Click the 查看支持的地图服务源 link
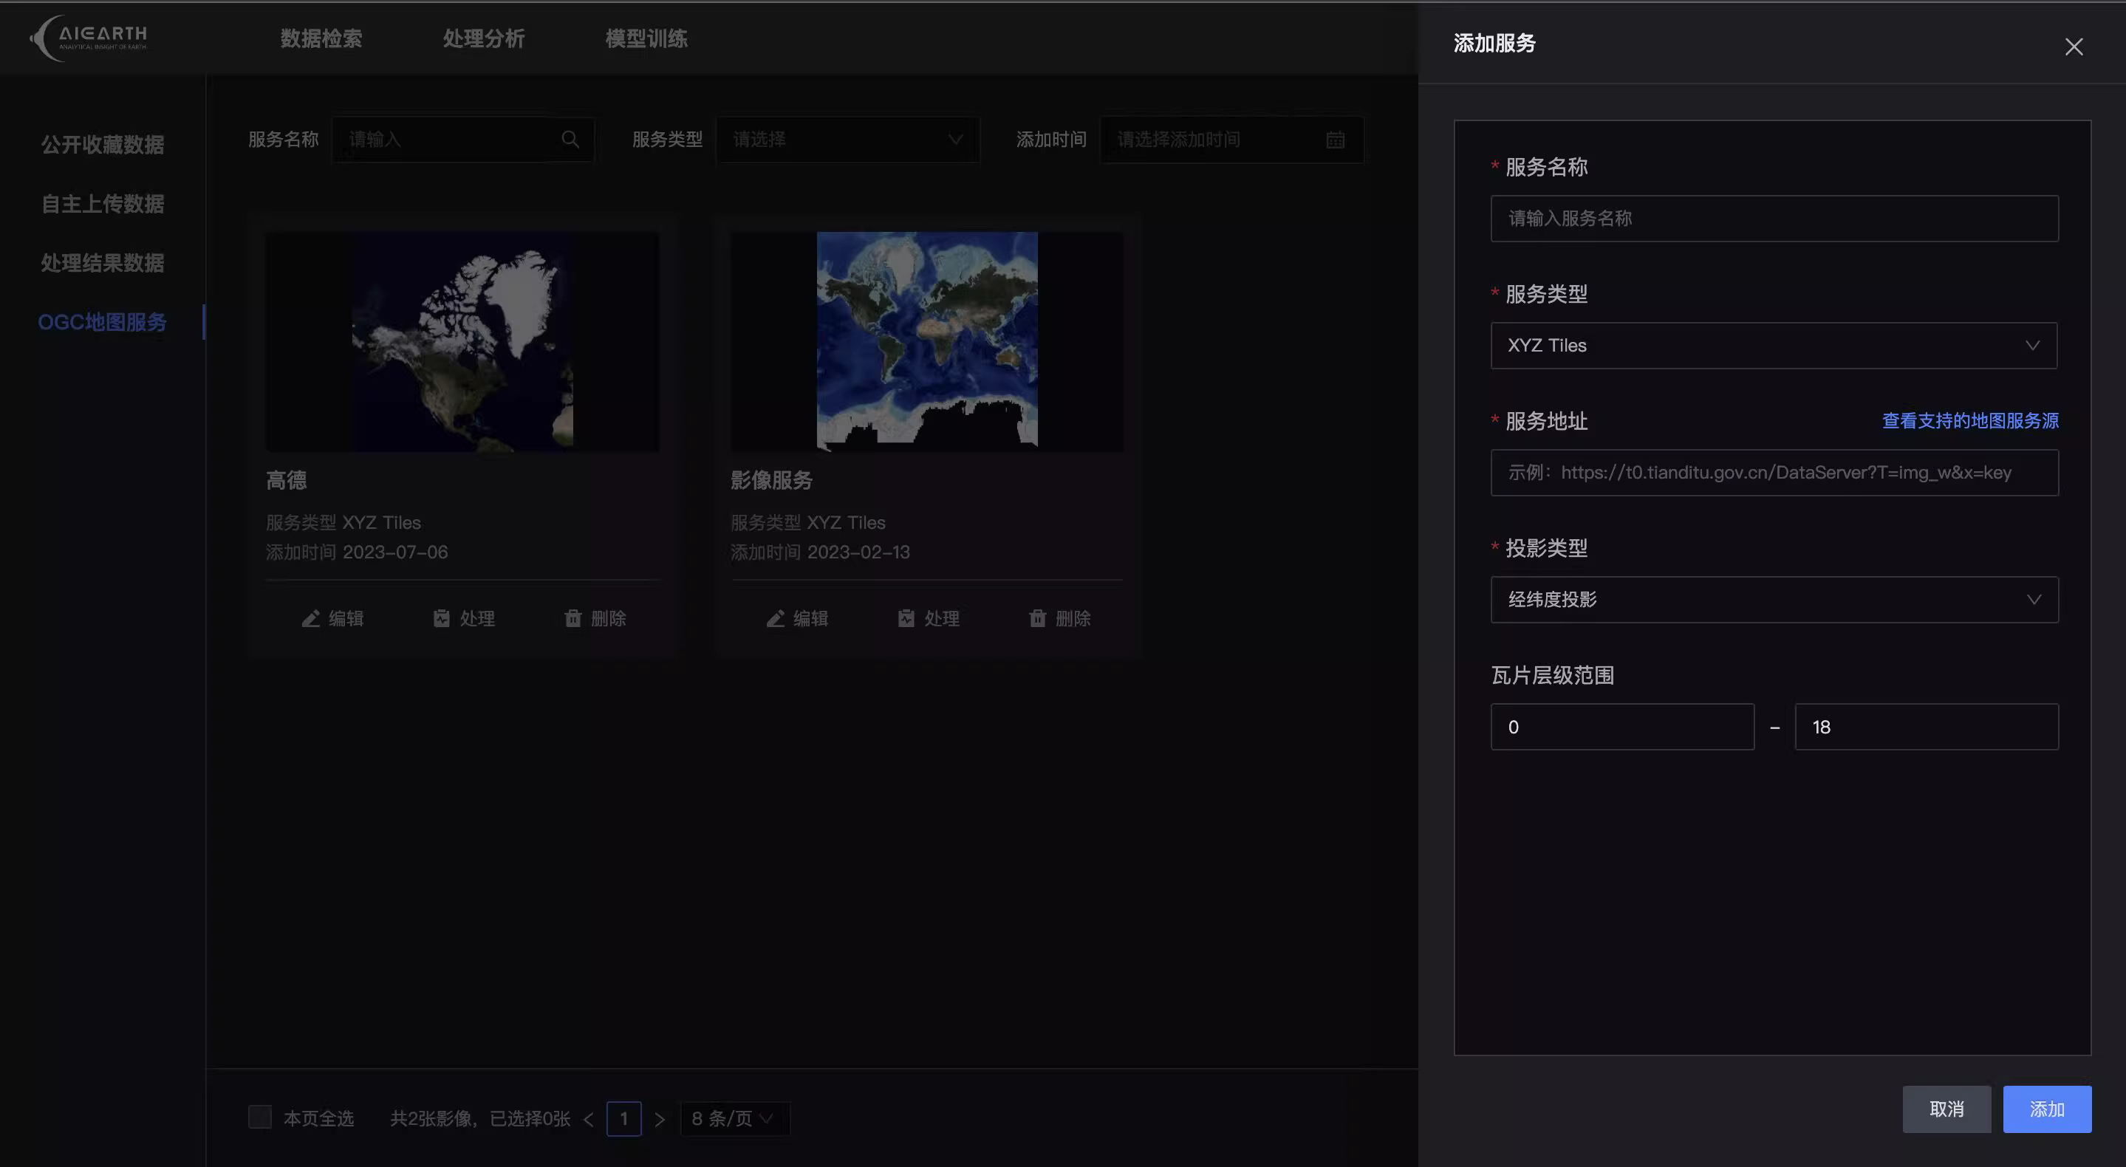The width and height of the screenshot is (2126, 1167). [1969, 421]
